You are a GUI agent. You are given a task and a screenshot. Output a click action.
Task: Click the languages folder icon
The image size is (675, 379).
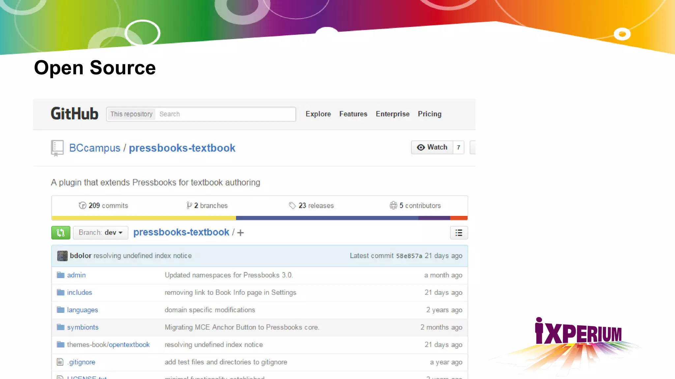[61, 310]
